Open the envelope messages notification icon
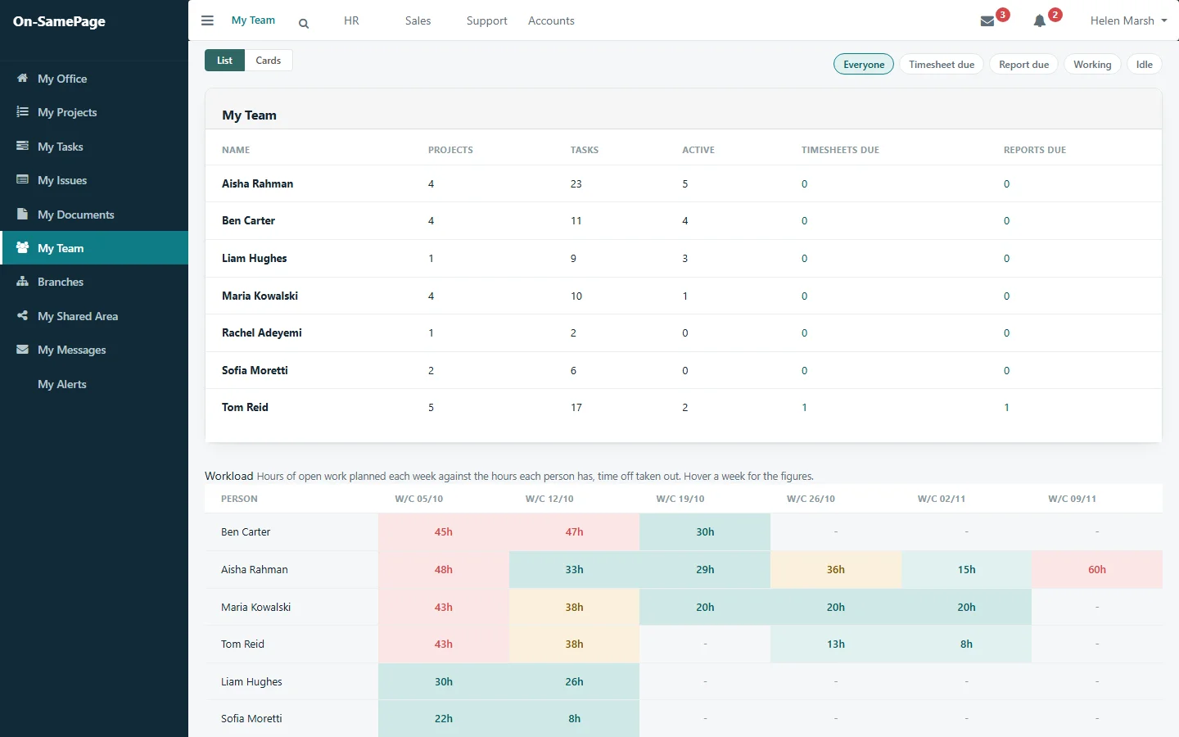 click(x=987, y=21)
